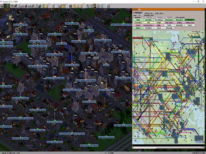Select Mail map mode

click(148, 22)
